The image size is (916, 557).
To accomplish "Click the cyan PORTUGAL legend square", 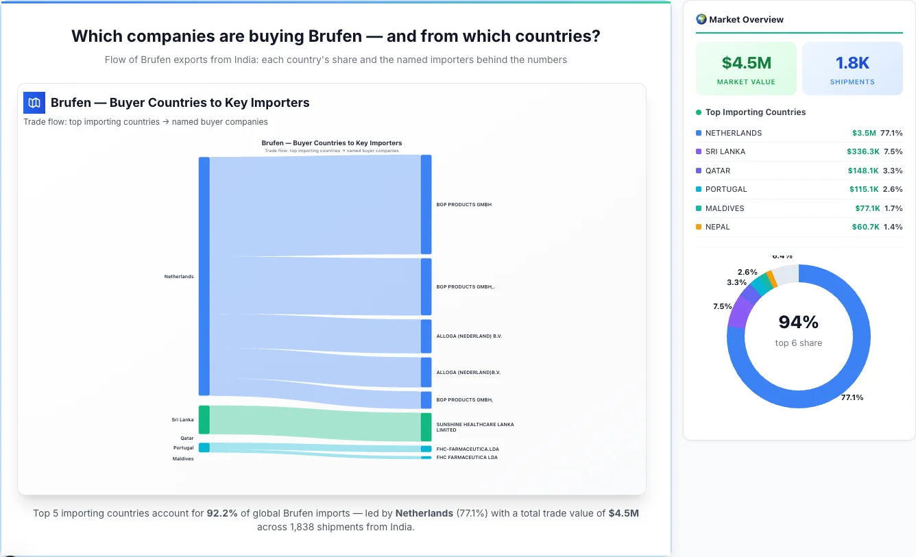I will pos(697,189).
